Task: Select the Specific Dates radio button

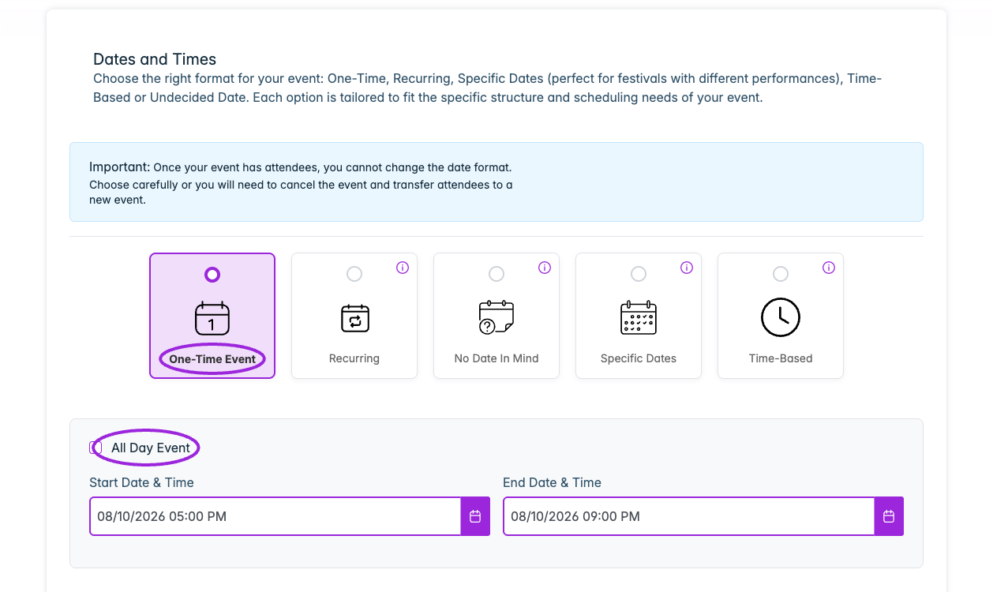Action: (x=639, y=274)
